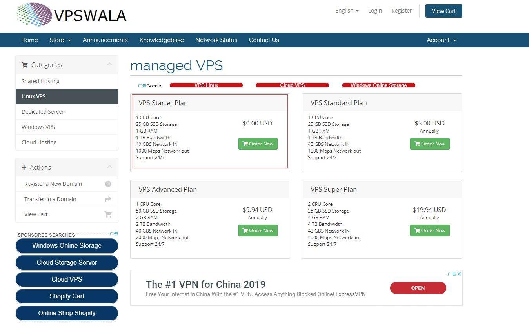This screenshot has height=327, width=529.
Task: Open the View Cart button in the header
Action: click(444, 11)
